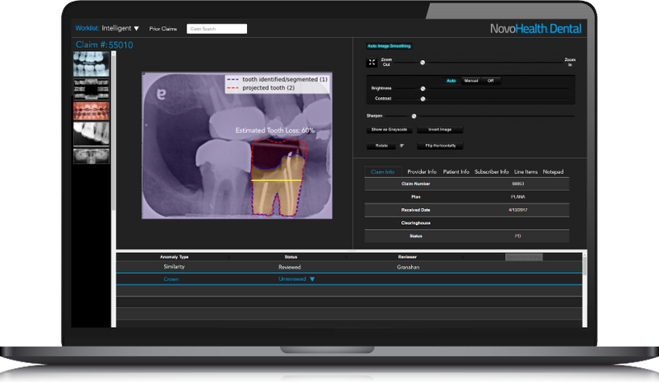This screenshot has height=382, width=659.
Task: Click the Claim Search input field
Action: [217, 29]
